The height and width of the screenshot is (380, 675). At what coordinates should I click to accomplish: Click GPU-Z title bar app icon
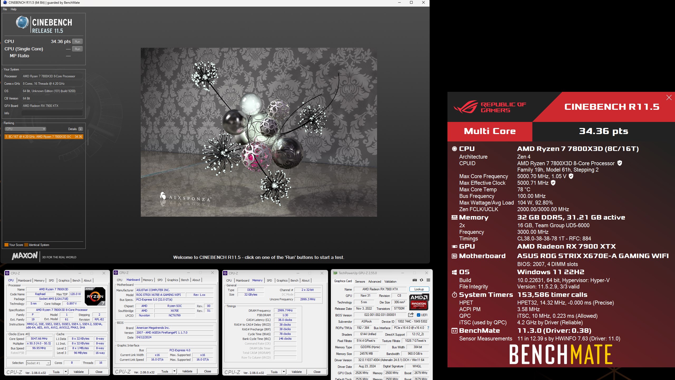point(335,273)
